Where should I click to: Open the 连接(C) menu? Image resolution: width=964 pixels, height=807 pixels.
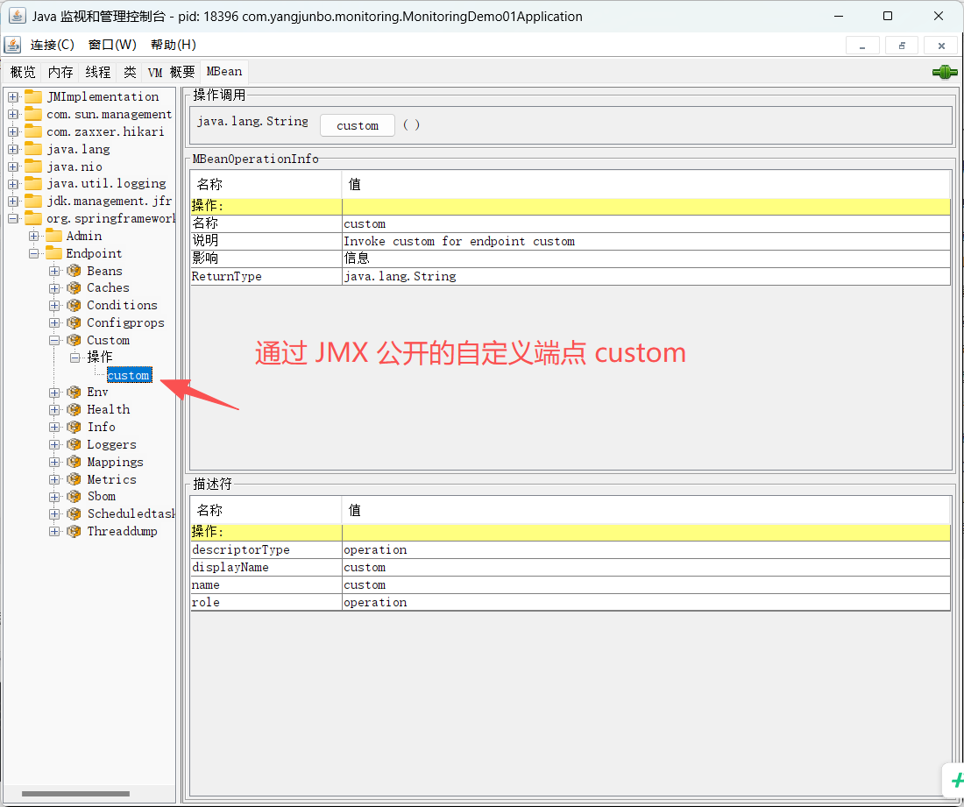click(53, 45)
